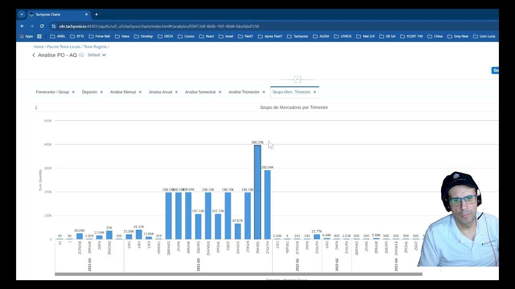Switch to the Analise Anual tab
The image size is (515, 289).
tap(161, 92)
